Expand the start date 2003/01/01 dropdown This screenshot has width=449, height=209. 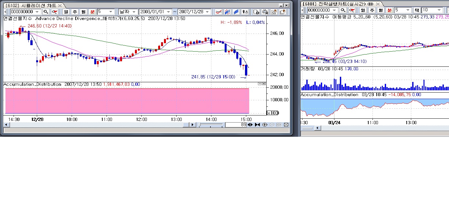(168, 12)
